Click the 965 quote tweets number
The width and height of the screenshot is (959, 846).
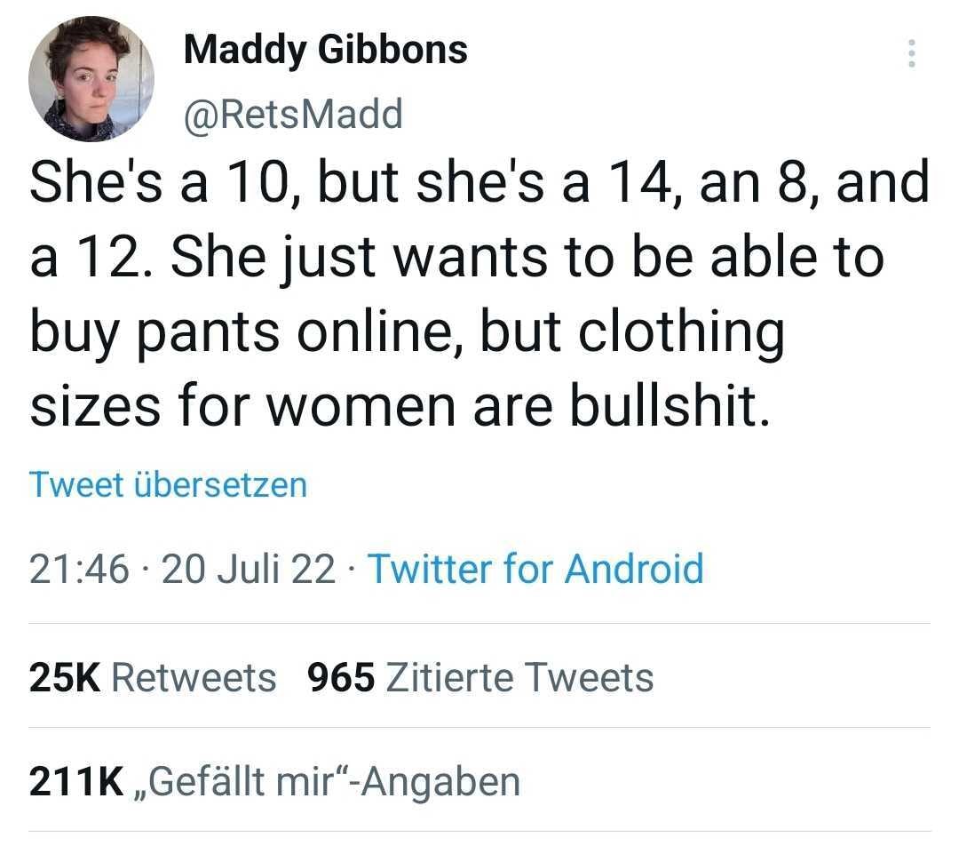click(340, 678)
